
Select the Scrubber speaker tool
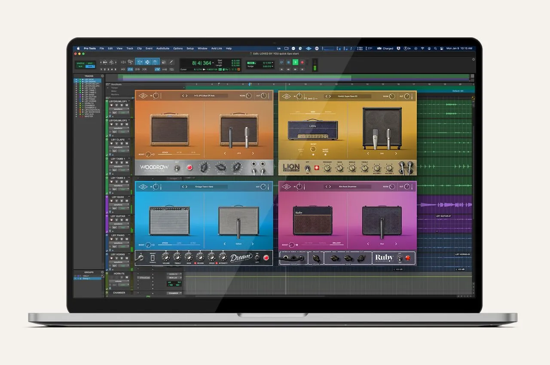(163, 62)
